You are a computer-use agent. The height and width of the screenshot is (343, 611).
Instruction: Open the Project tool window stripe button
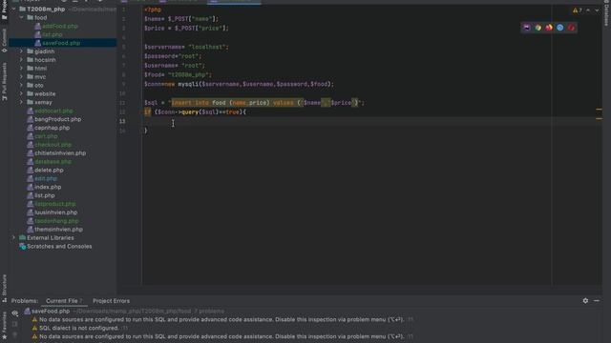coord(4,10)
